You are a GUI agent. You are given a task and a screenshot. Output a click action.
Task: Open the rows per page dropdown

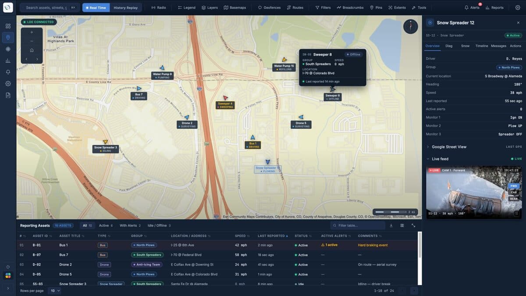coord(54,291)
